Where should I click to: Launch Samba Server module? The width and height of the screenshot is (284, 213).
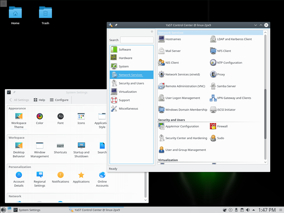coord(223,86)
